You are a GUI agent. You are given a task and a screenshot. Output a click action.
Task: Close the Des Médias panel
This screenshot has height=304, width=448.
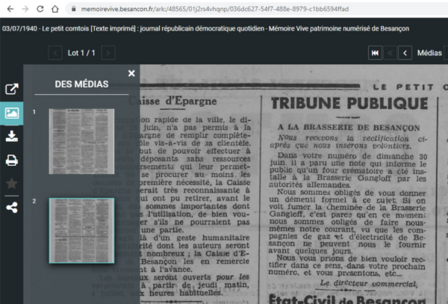click(131, 73)
